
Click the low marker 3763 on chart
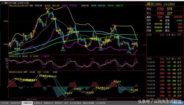coord(101,50)
